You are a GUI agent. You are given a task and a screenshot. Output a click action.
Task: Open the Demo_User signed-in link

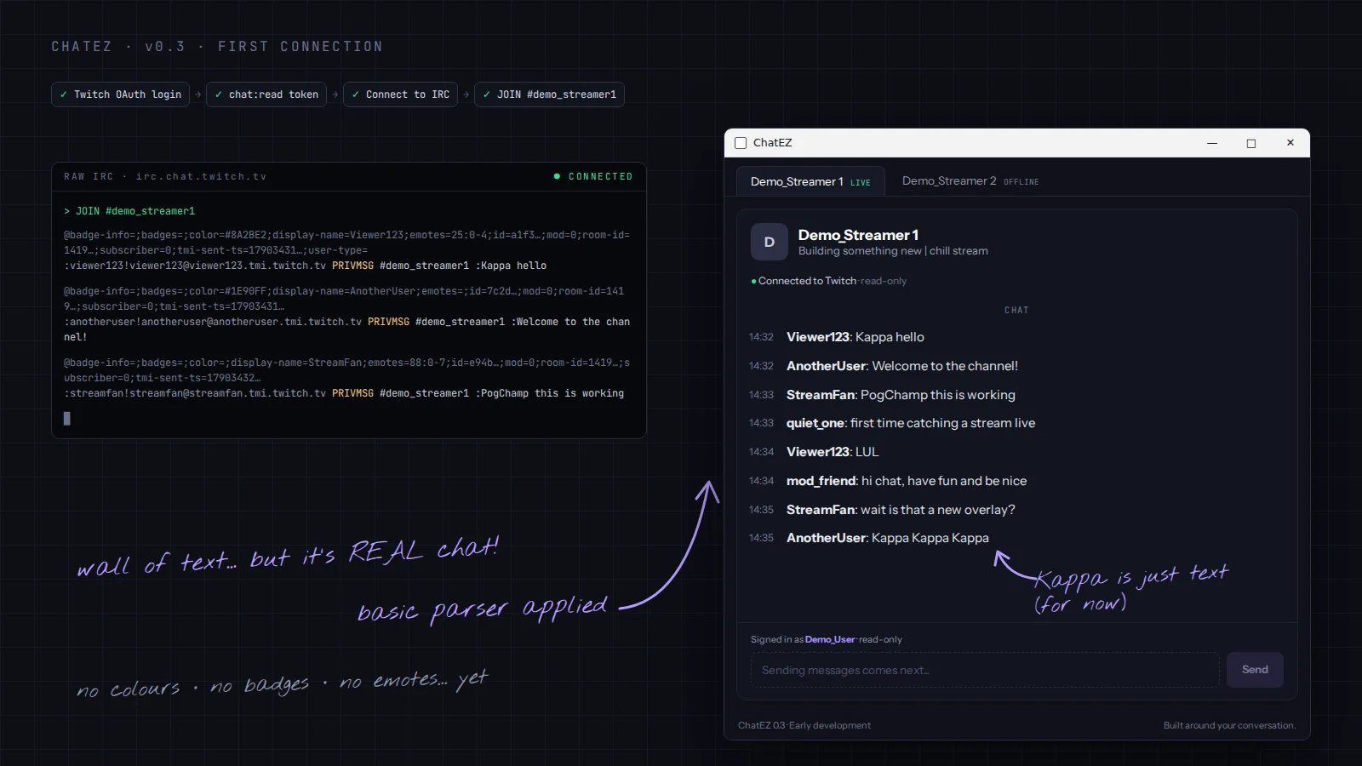830,639
